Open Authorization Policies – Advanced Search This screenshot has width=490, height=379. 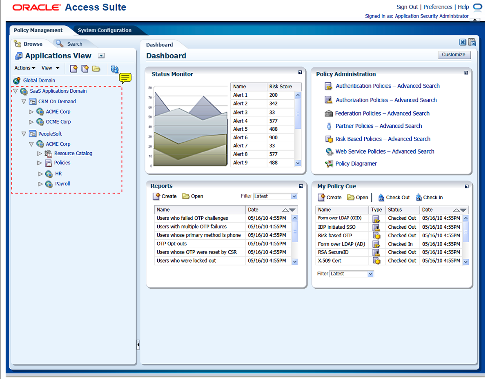(x=386, y=100)
